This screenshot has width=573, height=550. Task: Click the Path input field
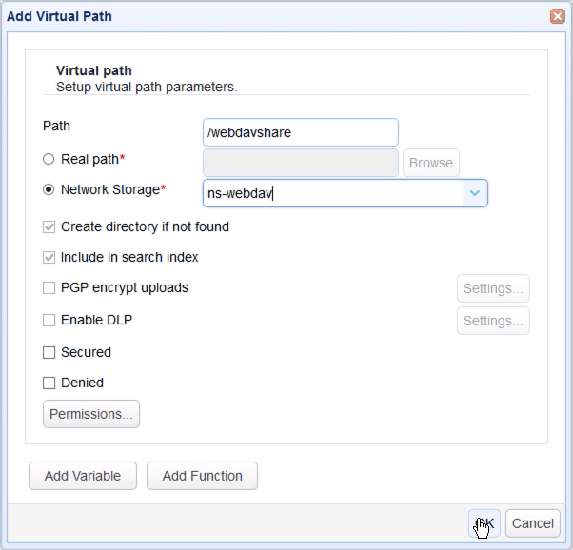(301, 132)
